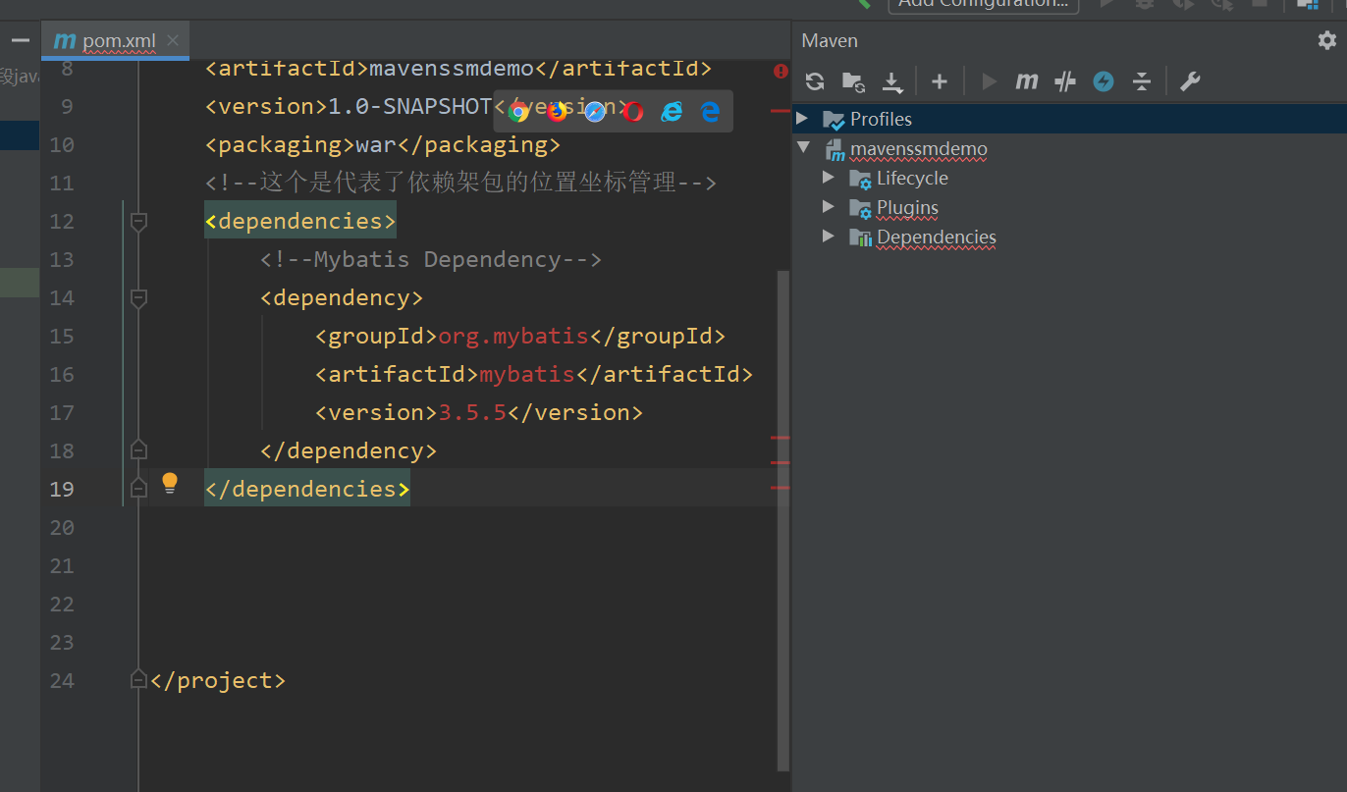This screenshot has height=792, width=1347.
Task: Click the Stop square icon in toolbar
Action: point(1260,3)
